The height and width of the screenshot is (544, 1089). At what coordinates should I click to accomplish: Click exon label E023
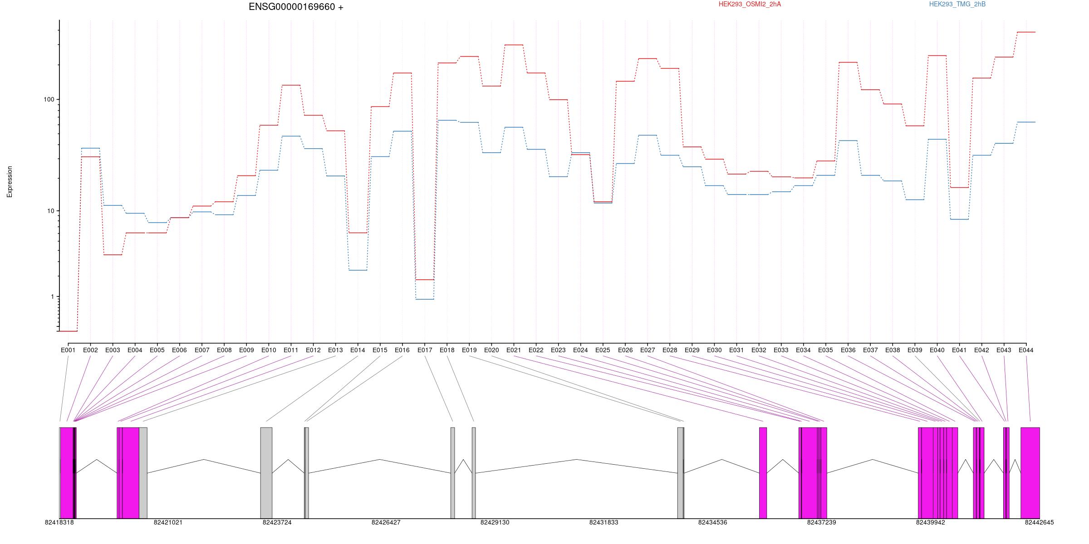point(558,350)
